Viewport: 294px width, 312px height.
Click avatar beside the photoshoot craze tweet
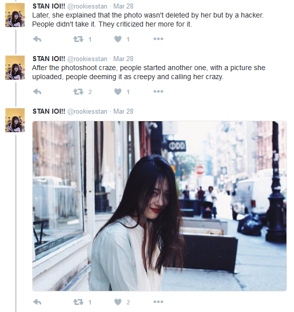point(15,68)
